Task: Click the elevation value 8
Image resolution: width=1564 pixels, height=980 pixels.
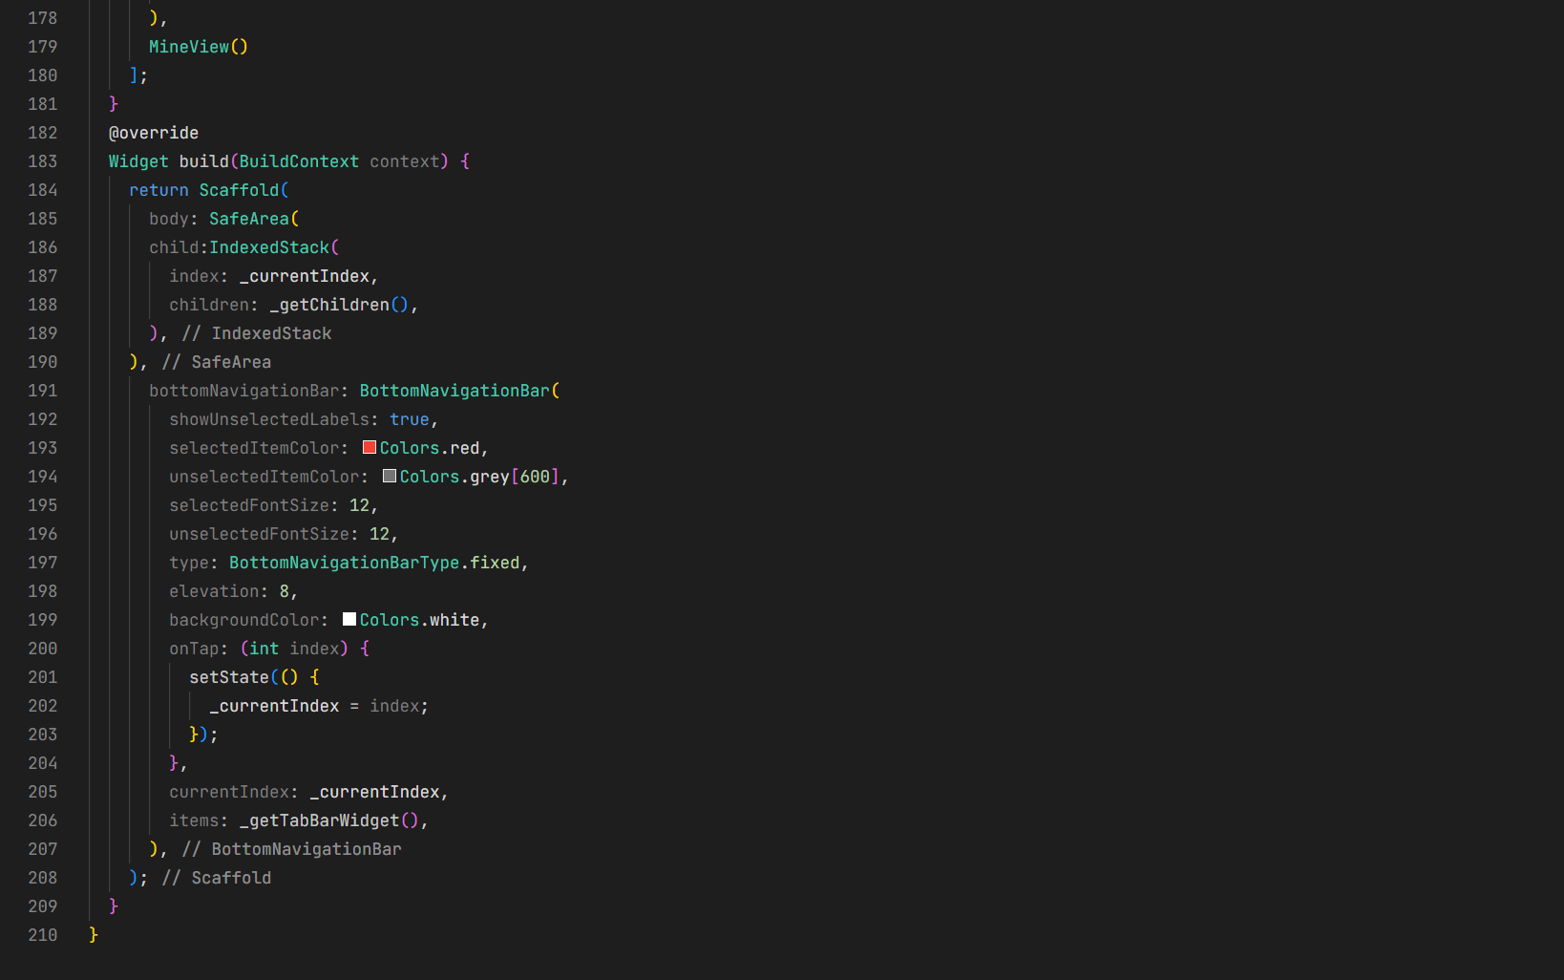Action: pos(285,591)
